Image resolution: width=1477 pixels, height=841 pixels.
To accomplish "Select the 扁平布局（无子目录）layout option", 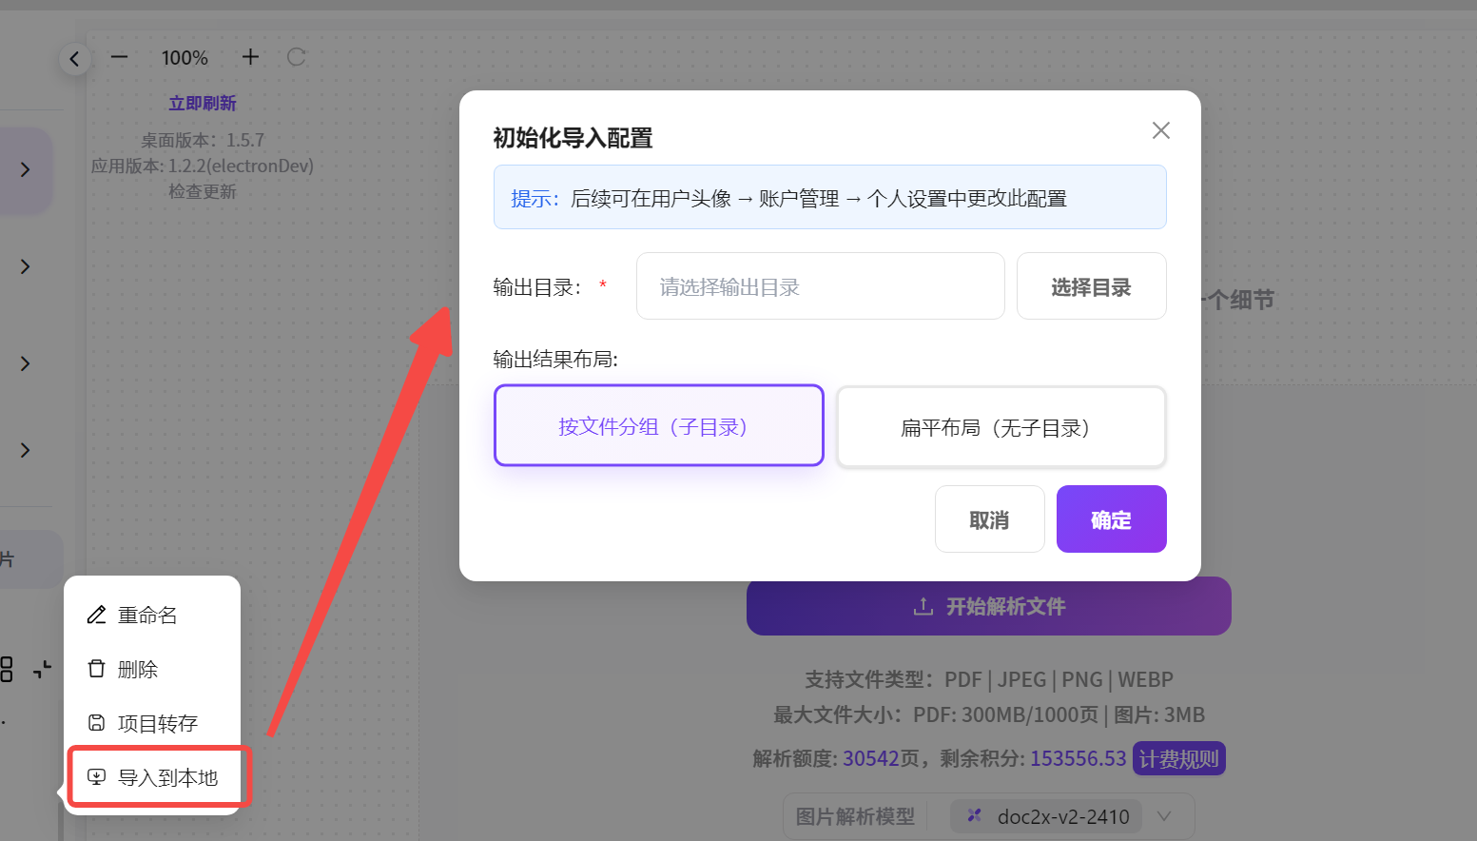I will click(x=1001, y=426).
